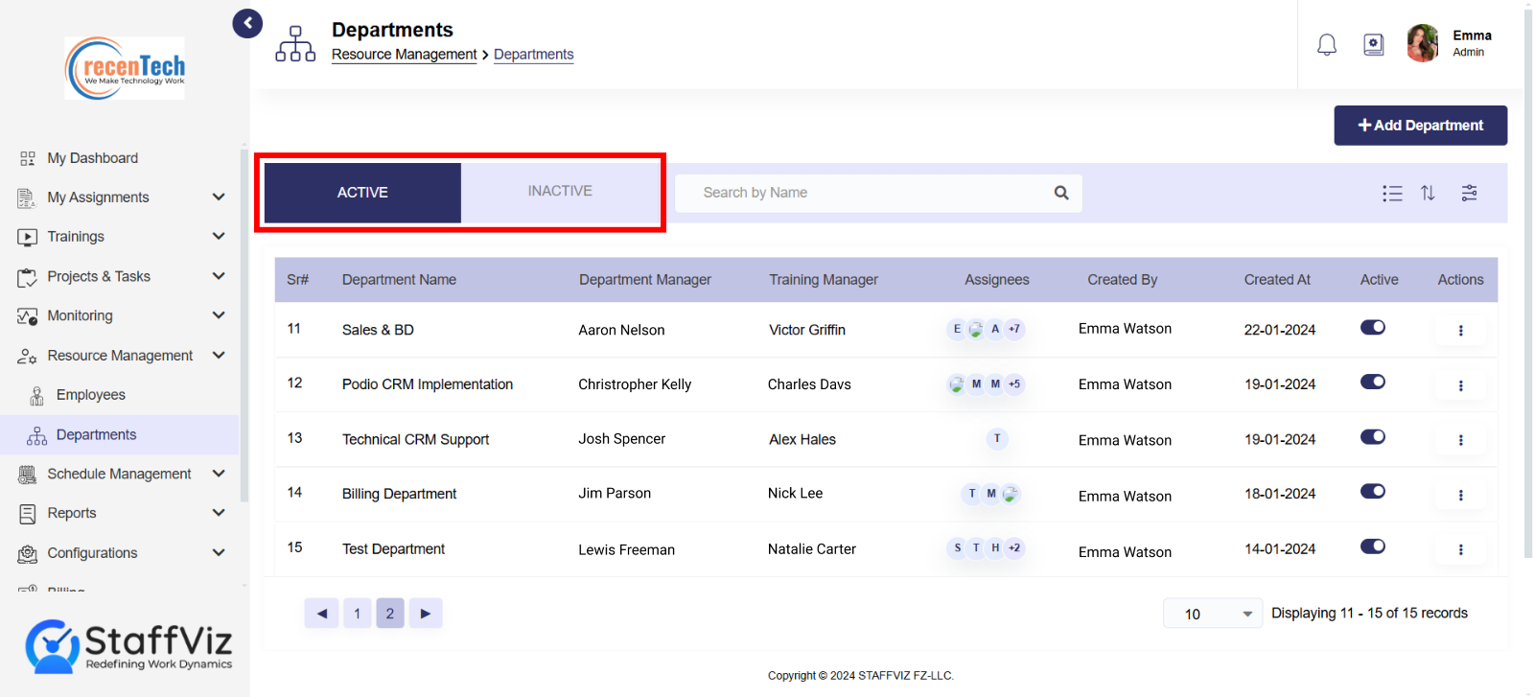This screenshot has width=1534, height=697.
Task: Open the contact card icon near the bell
Action: 1374,45
